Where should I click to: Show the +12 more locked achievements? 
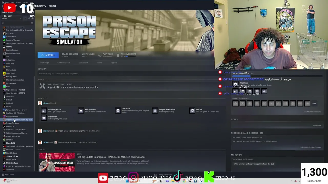pyautogui.click(x=314, y=103)
